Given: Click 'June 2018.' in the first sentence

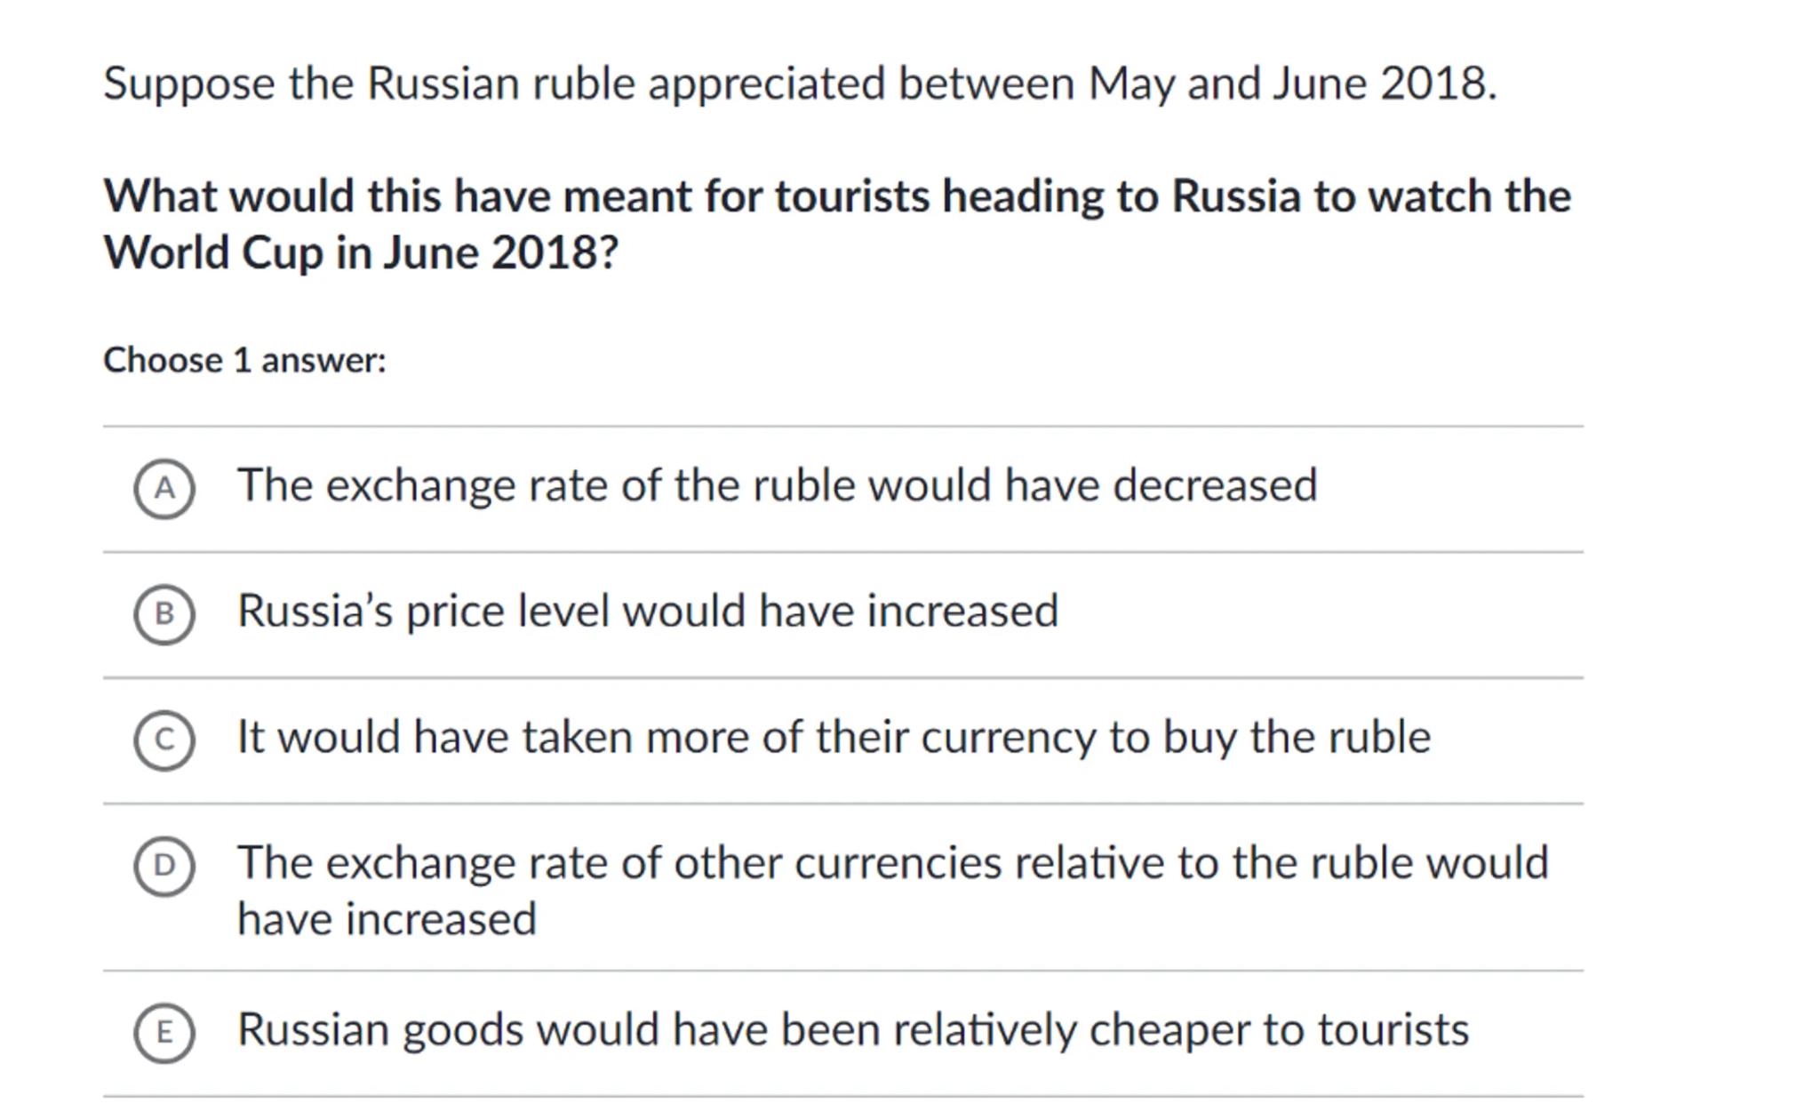Looking at the screenshot, I should (x=1385, y=84).
